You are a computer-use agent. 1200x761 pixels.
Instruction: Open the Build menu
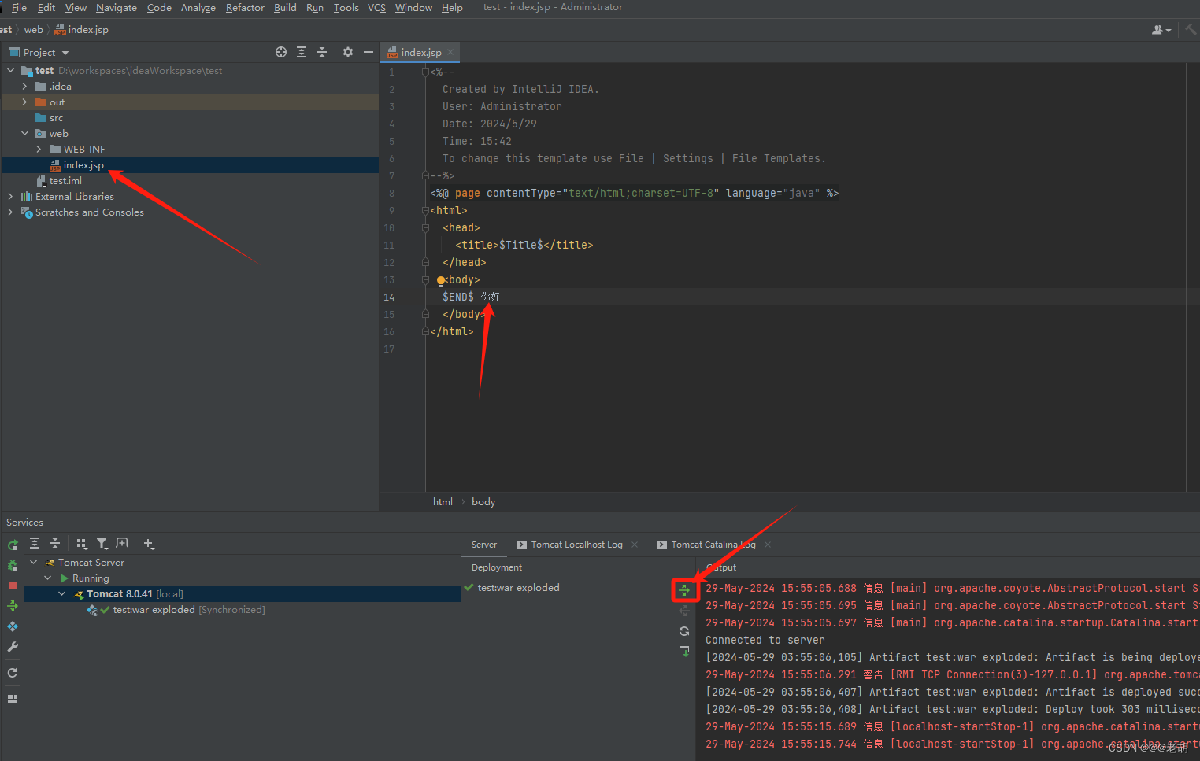point(285,7)
